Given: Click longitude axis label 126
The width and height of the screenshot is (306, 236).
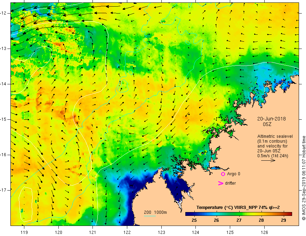Looking at the screenshot, I should (264, 232).
